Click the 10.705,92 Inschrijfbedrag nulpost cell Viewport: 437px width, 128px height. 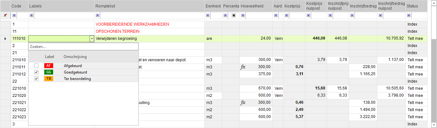click(x=391, y=39)
